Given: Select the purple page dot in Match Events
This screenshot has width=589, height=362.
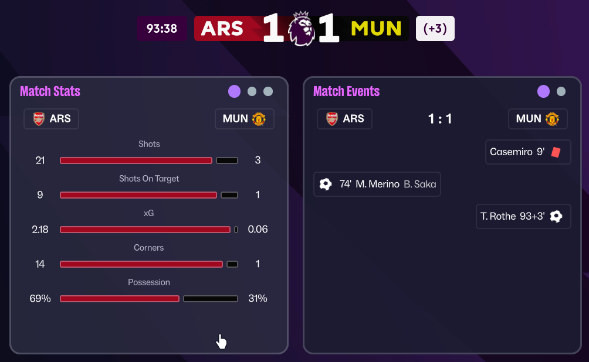Looking at the screenshot, I should 544,91.
